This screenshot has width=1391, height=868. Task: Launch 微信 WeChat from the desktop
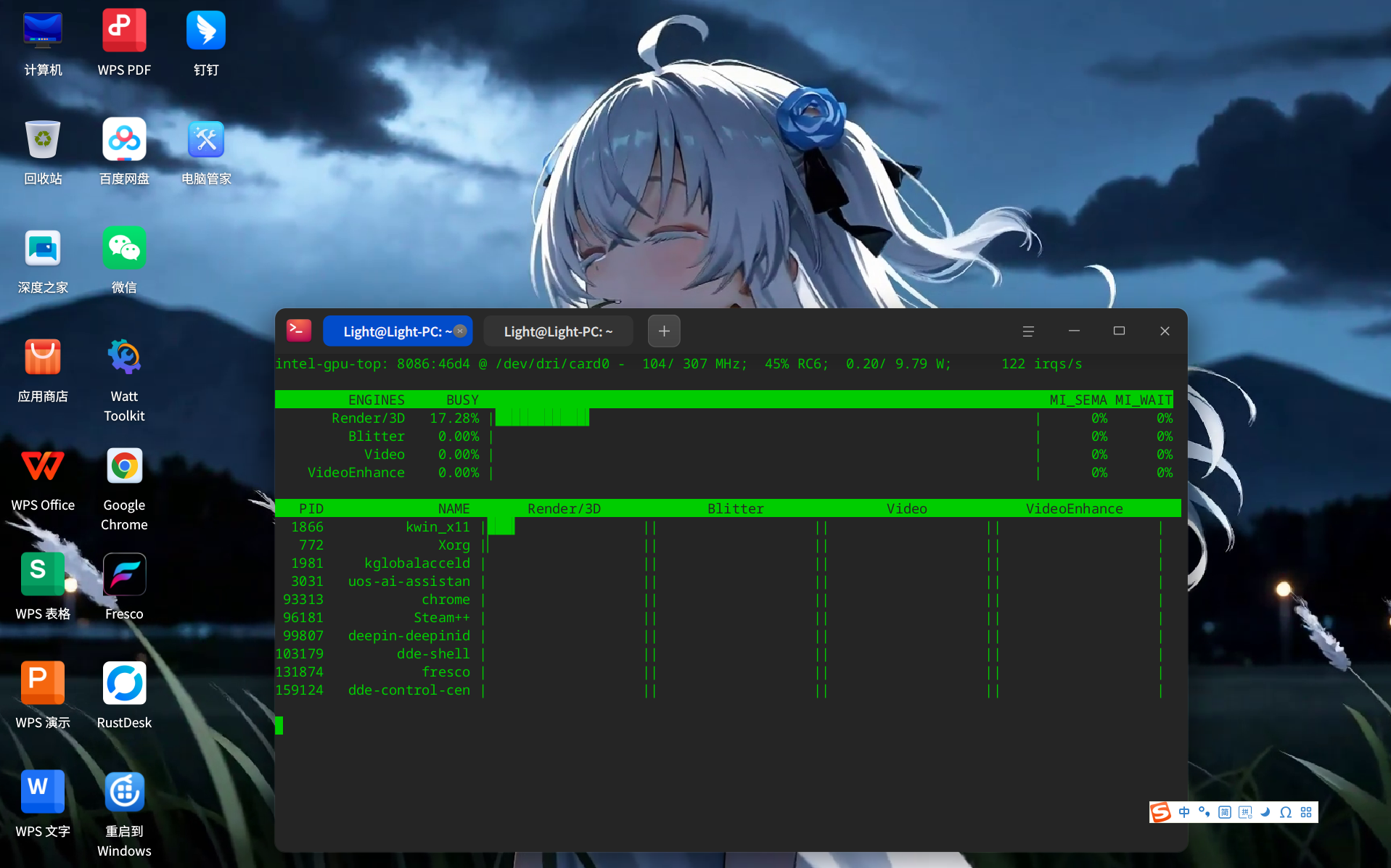pyautogui.click(x=124, y=261)
